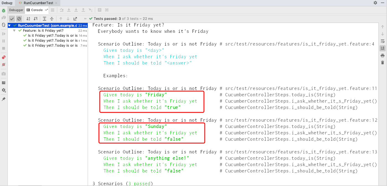Viewport: 387px width, 186px height.
Task: Click the Step Out icon
Action: click(x=83, y=10)
